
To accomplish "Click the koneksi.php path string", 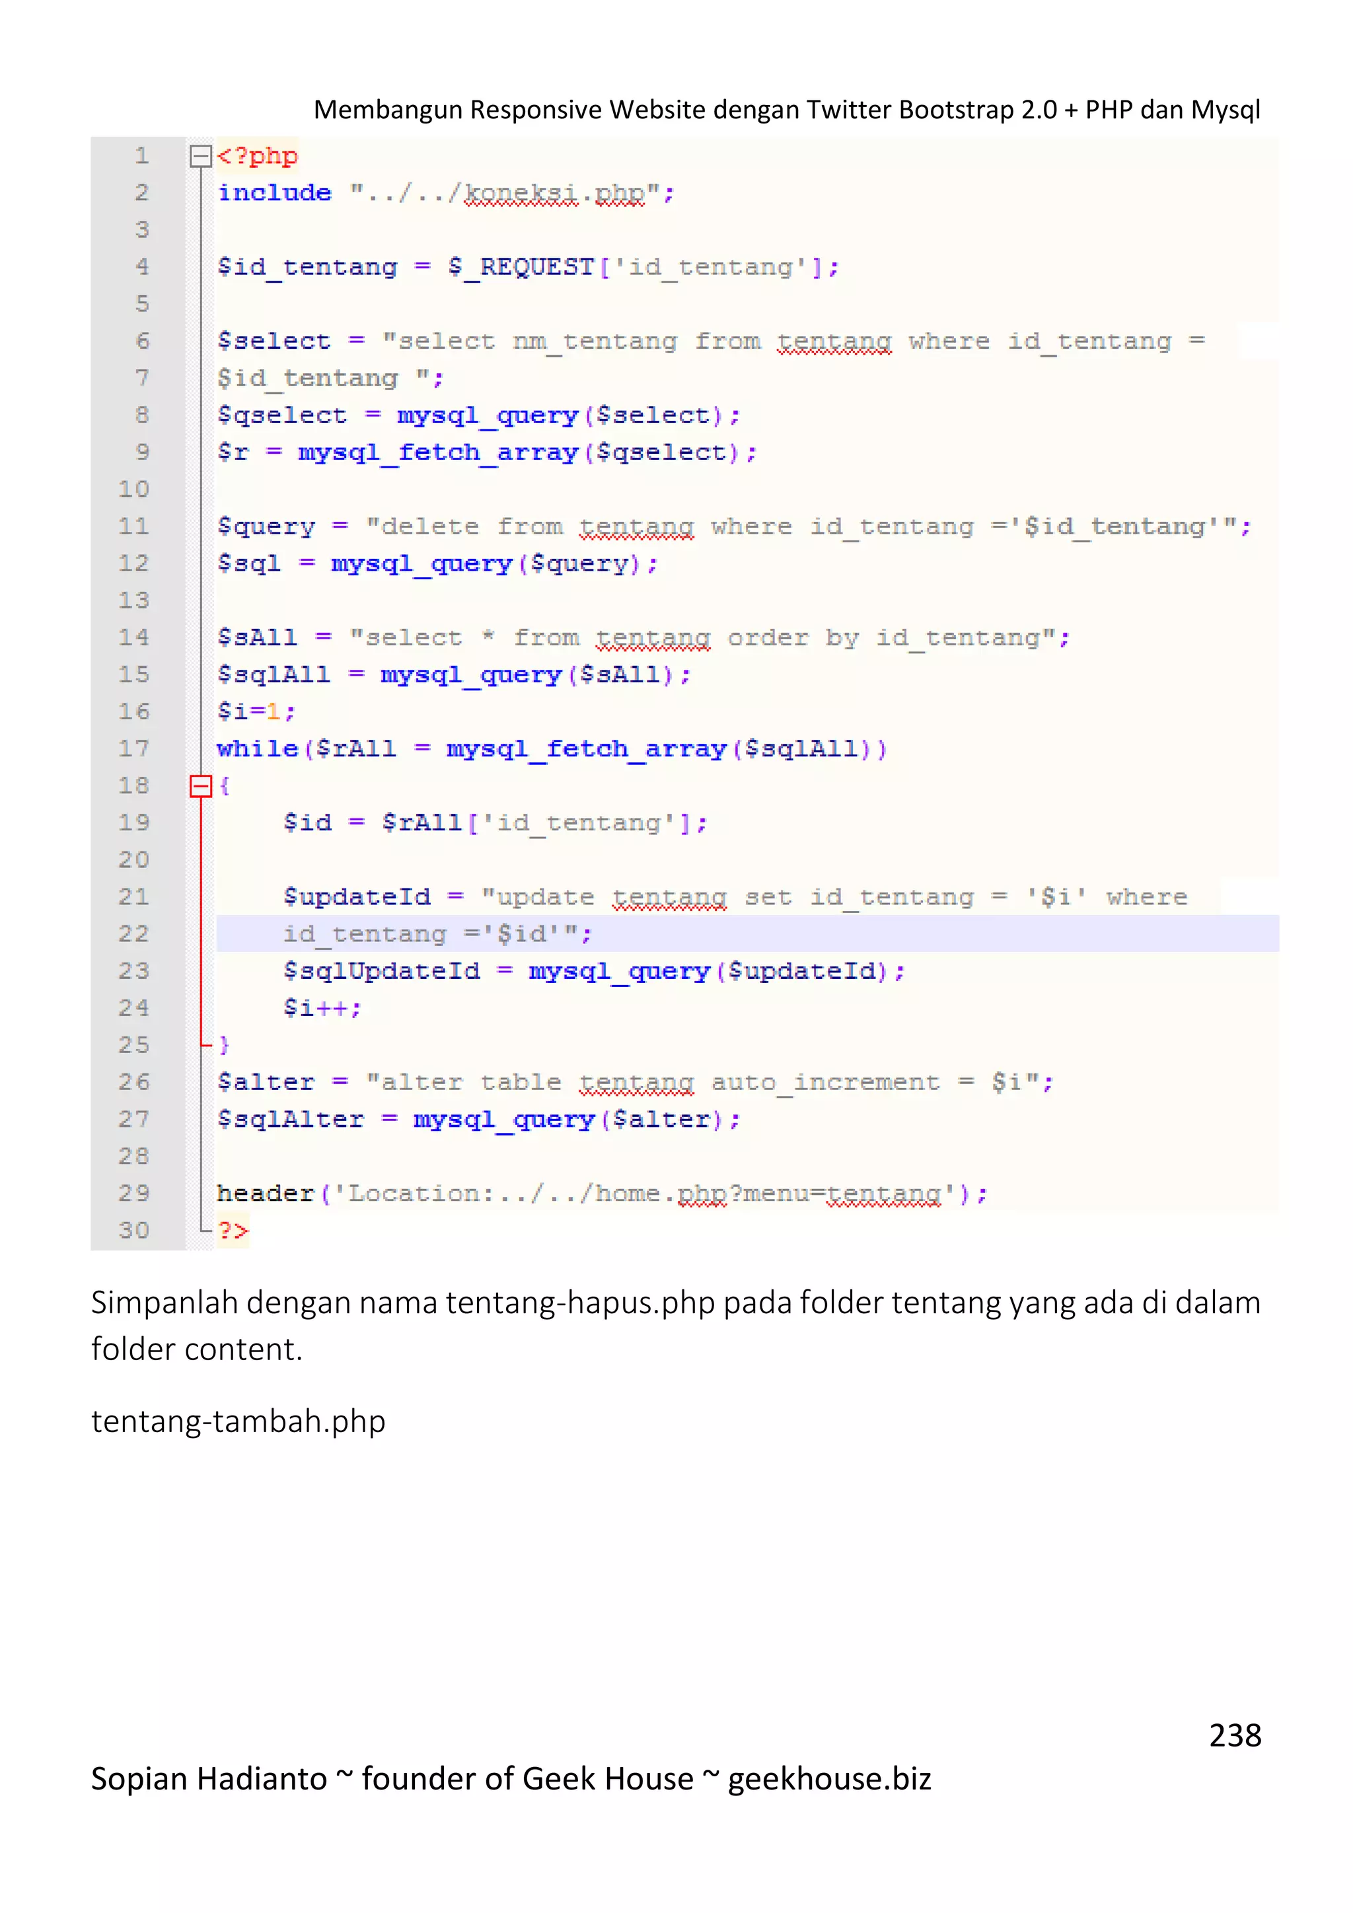I will [x=504, y=194].
